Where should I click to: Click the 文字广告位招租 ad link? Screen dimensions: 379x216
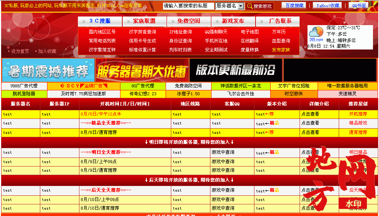click(294, 86)
